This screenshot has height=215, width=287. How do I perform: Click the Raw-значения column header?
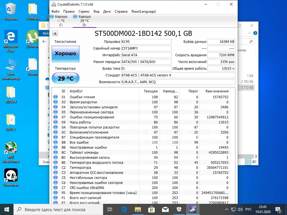coord(217,91)
